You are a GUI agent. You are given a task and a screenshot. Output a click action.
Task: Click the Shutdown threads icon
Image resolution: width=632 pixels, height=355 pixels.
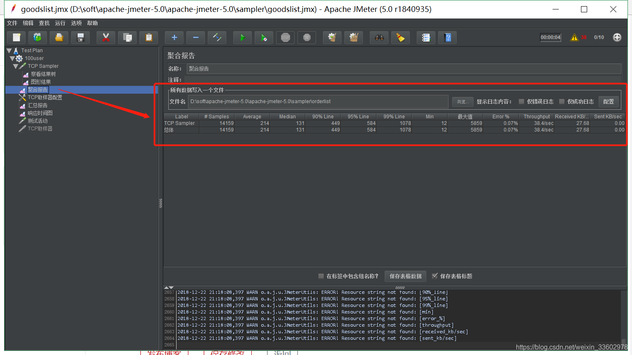tap(307, 37)
